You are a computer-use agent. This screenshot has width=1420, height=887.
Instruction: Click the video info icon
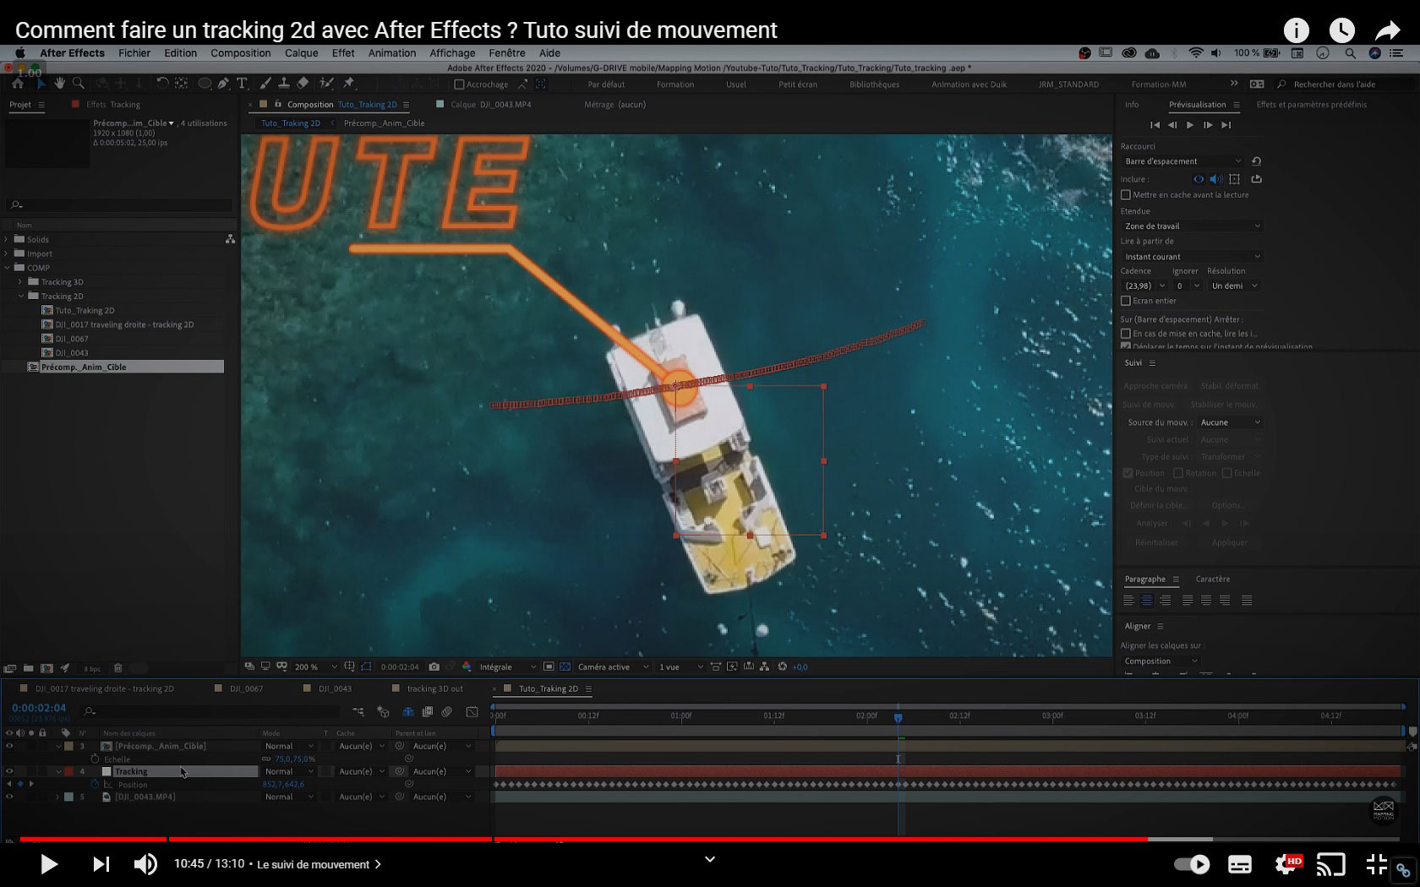click(1296, 30)
